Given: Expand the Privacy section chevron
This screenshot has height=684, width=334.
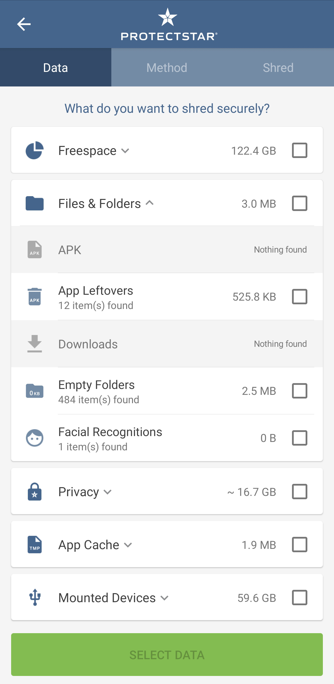Looking at the screenshot, I should tap(108, 492).
